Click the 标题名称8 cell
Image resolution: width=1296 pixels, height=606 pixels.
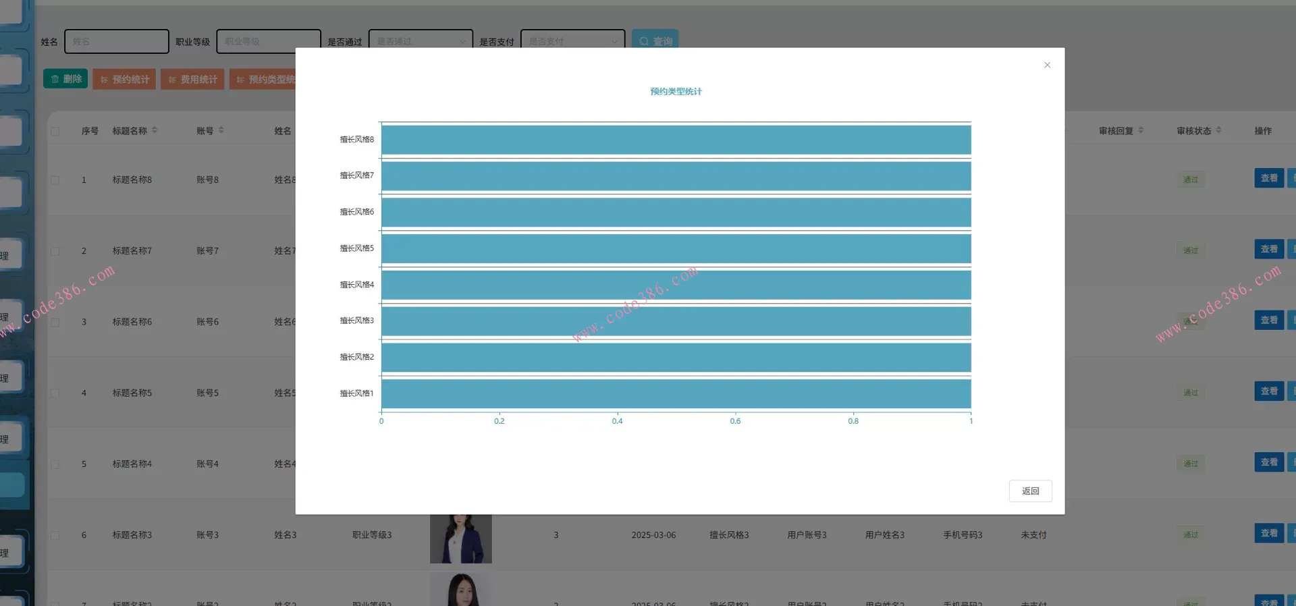(132, 180)
